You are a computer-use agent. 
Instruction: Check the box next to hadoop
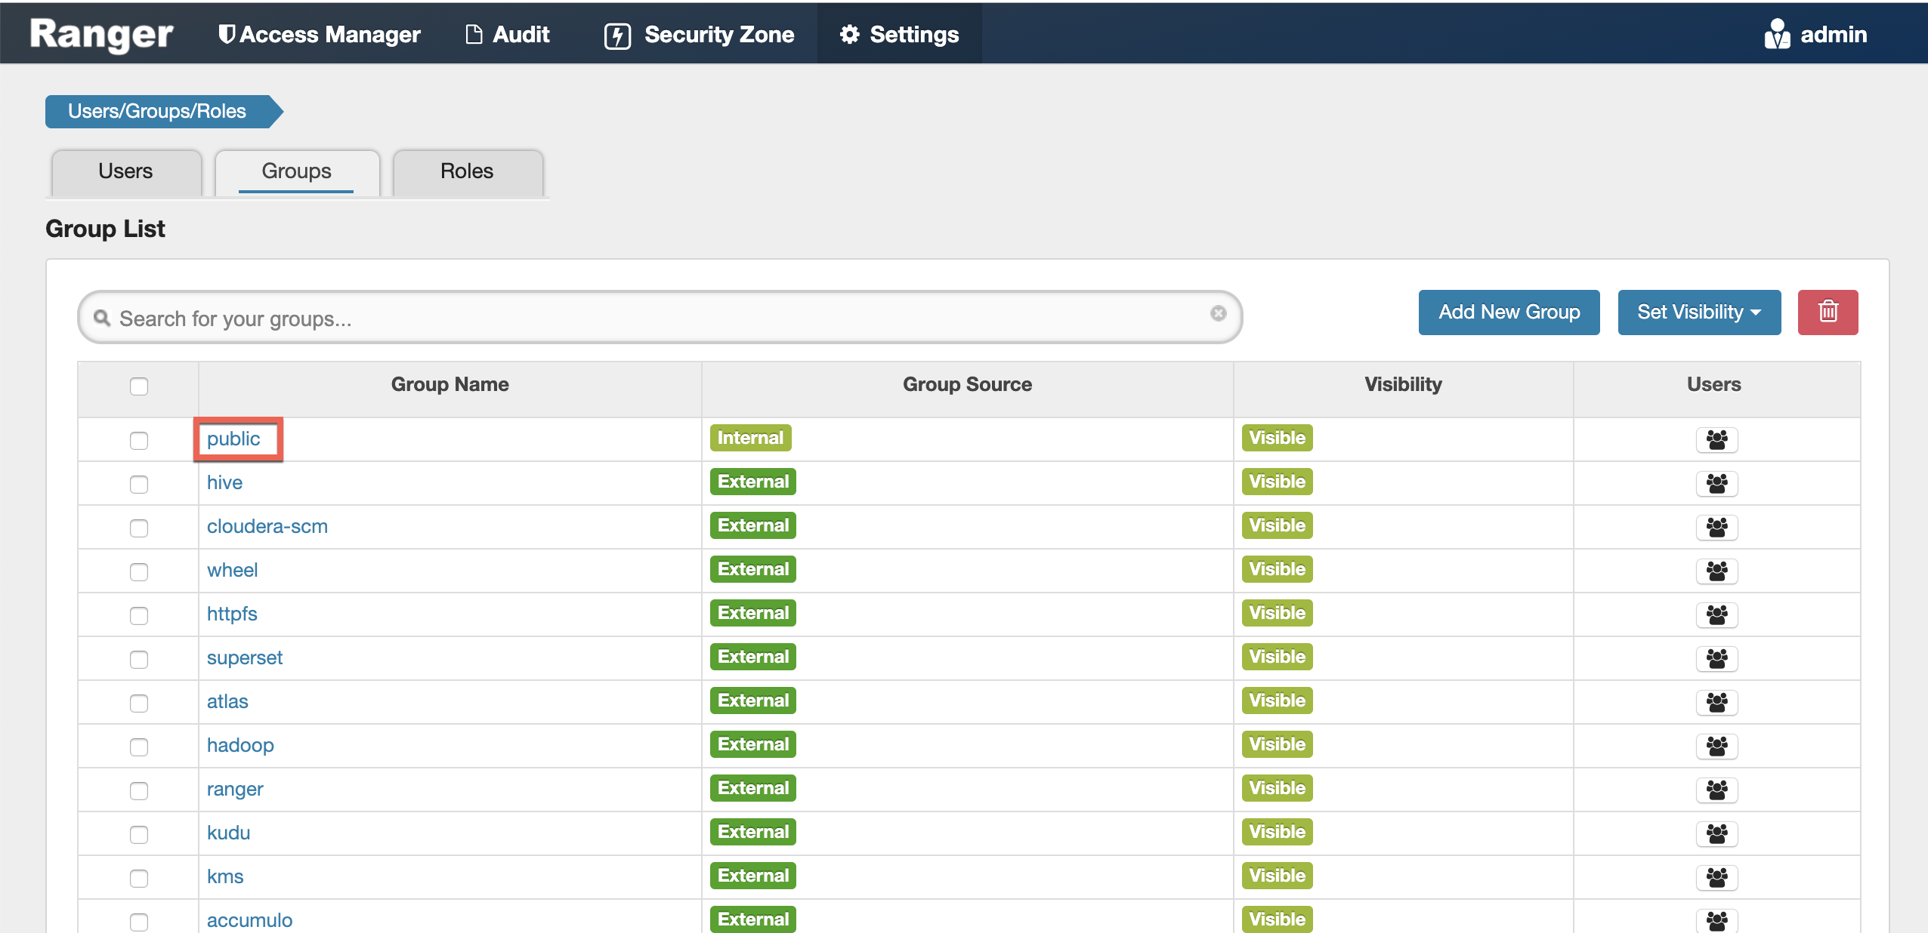coord(138,747)
